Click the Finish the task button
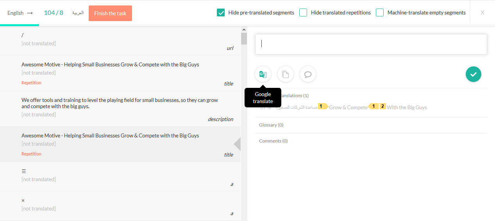This screenshot has height=221, width=495. pos(110,13)
